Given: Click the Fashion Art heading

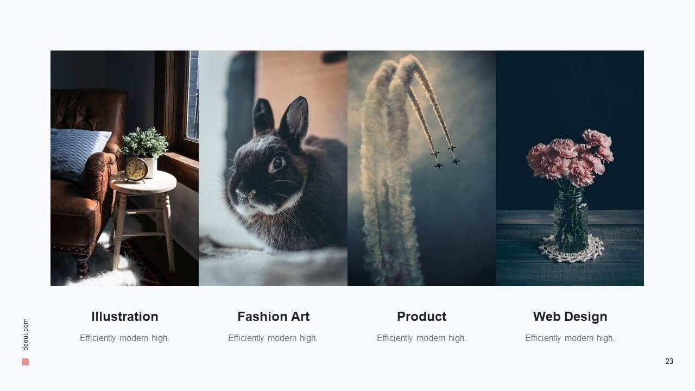Looking at the screenshot, I should tap(273, 317).
